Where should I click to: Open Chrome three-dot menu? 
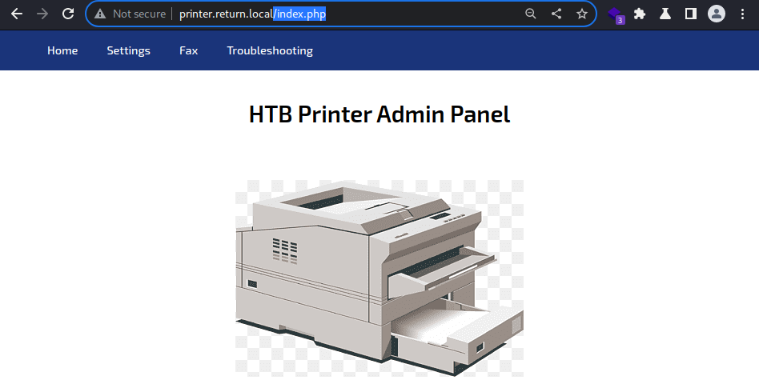click(x=742, y=14)
